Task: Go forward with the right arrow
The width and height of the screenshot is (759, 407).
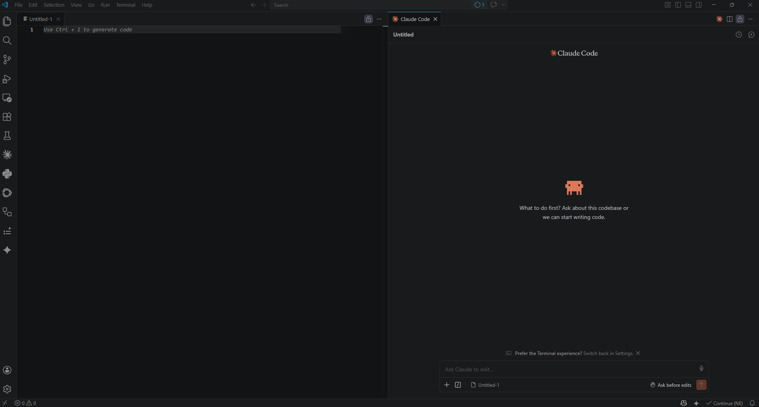Action: [264, 5]
